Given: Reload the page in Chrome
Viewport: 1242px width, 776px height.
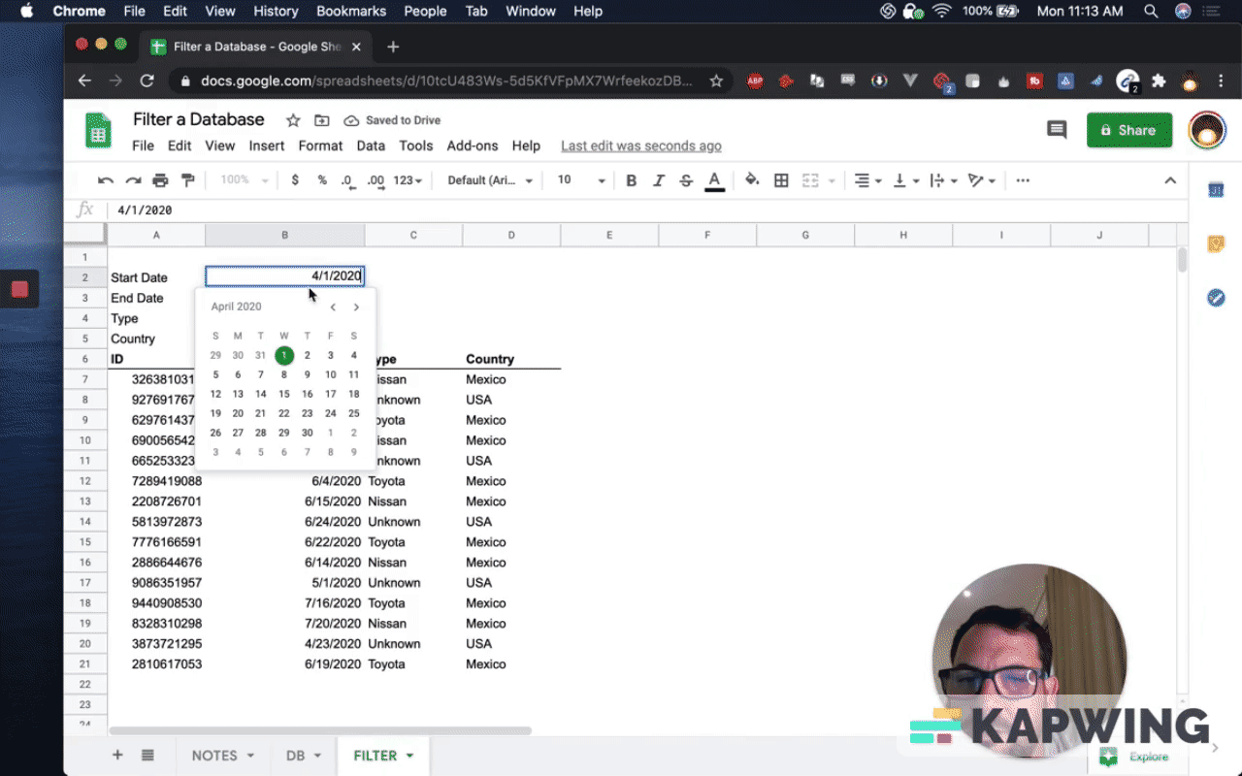Looking at the screenshot, I should click(147, 81).
